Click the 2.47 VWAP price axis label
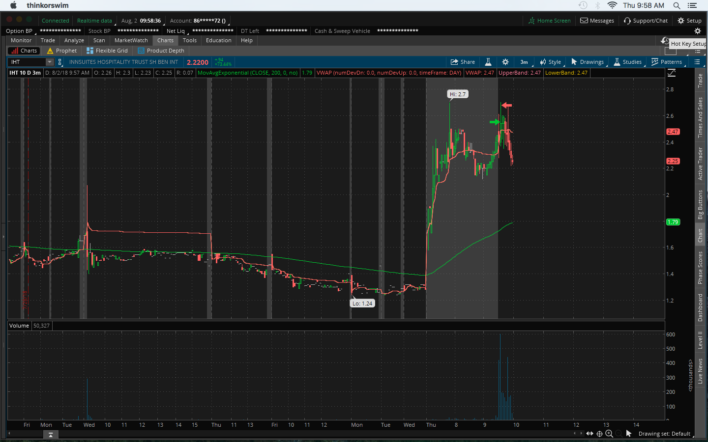 coord(673,132)
